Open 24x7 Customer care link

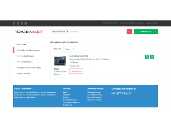point(110,23)
